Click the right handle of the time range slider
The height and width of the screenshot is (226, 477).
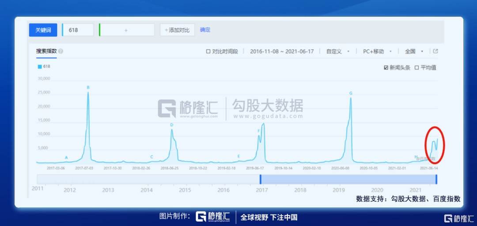(436, 180)
